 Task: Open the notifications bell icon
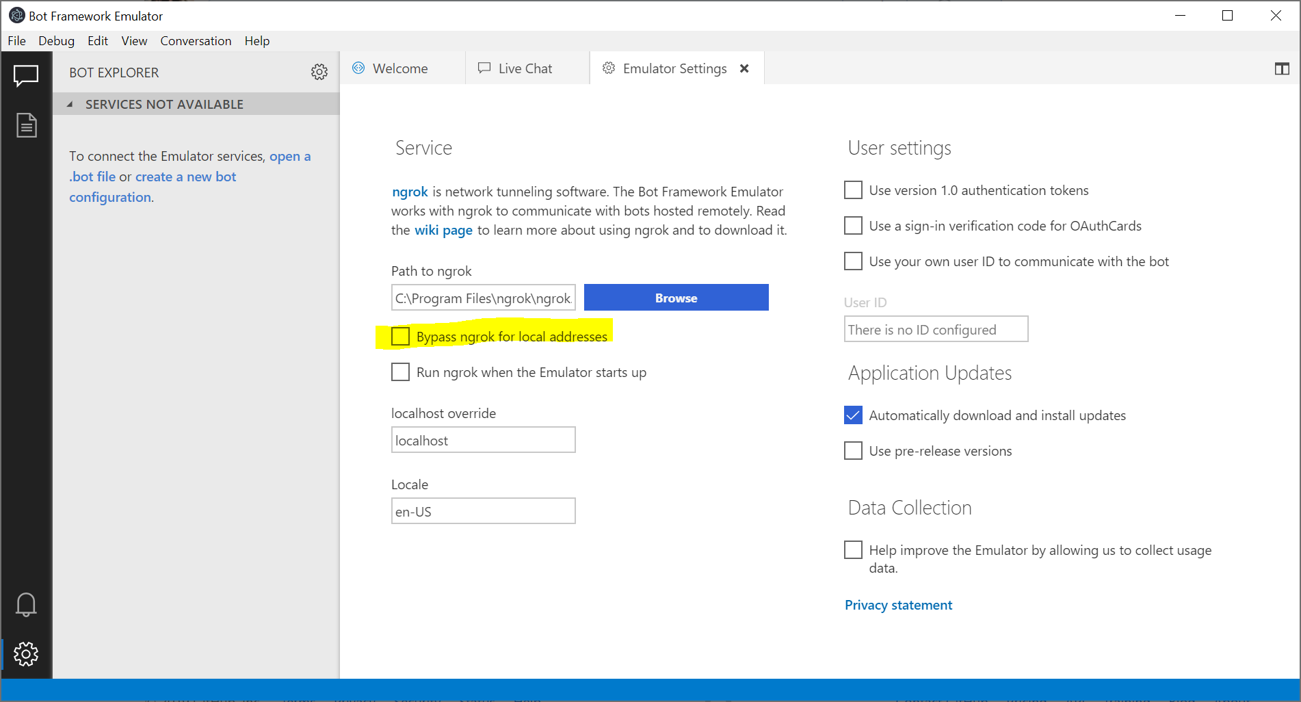[x=26, y=605]
